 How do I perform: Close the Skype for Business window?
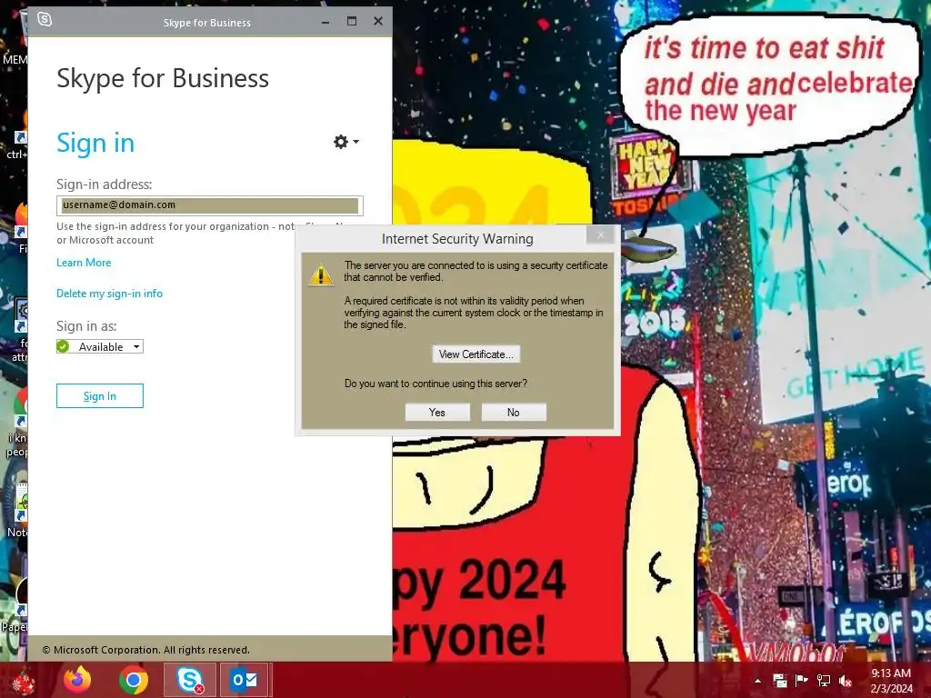pyautogui.click(x=378, y=22)
